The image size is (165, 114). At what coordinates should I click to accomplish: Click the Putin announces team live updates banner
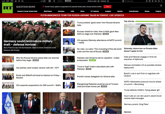click(x=82, y=15)
